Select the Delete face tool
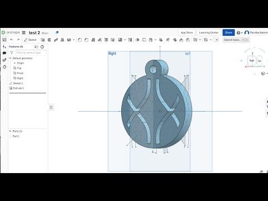This screenshot has height=201, width=268. pyautogui.click(x=175, y=40)
